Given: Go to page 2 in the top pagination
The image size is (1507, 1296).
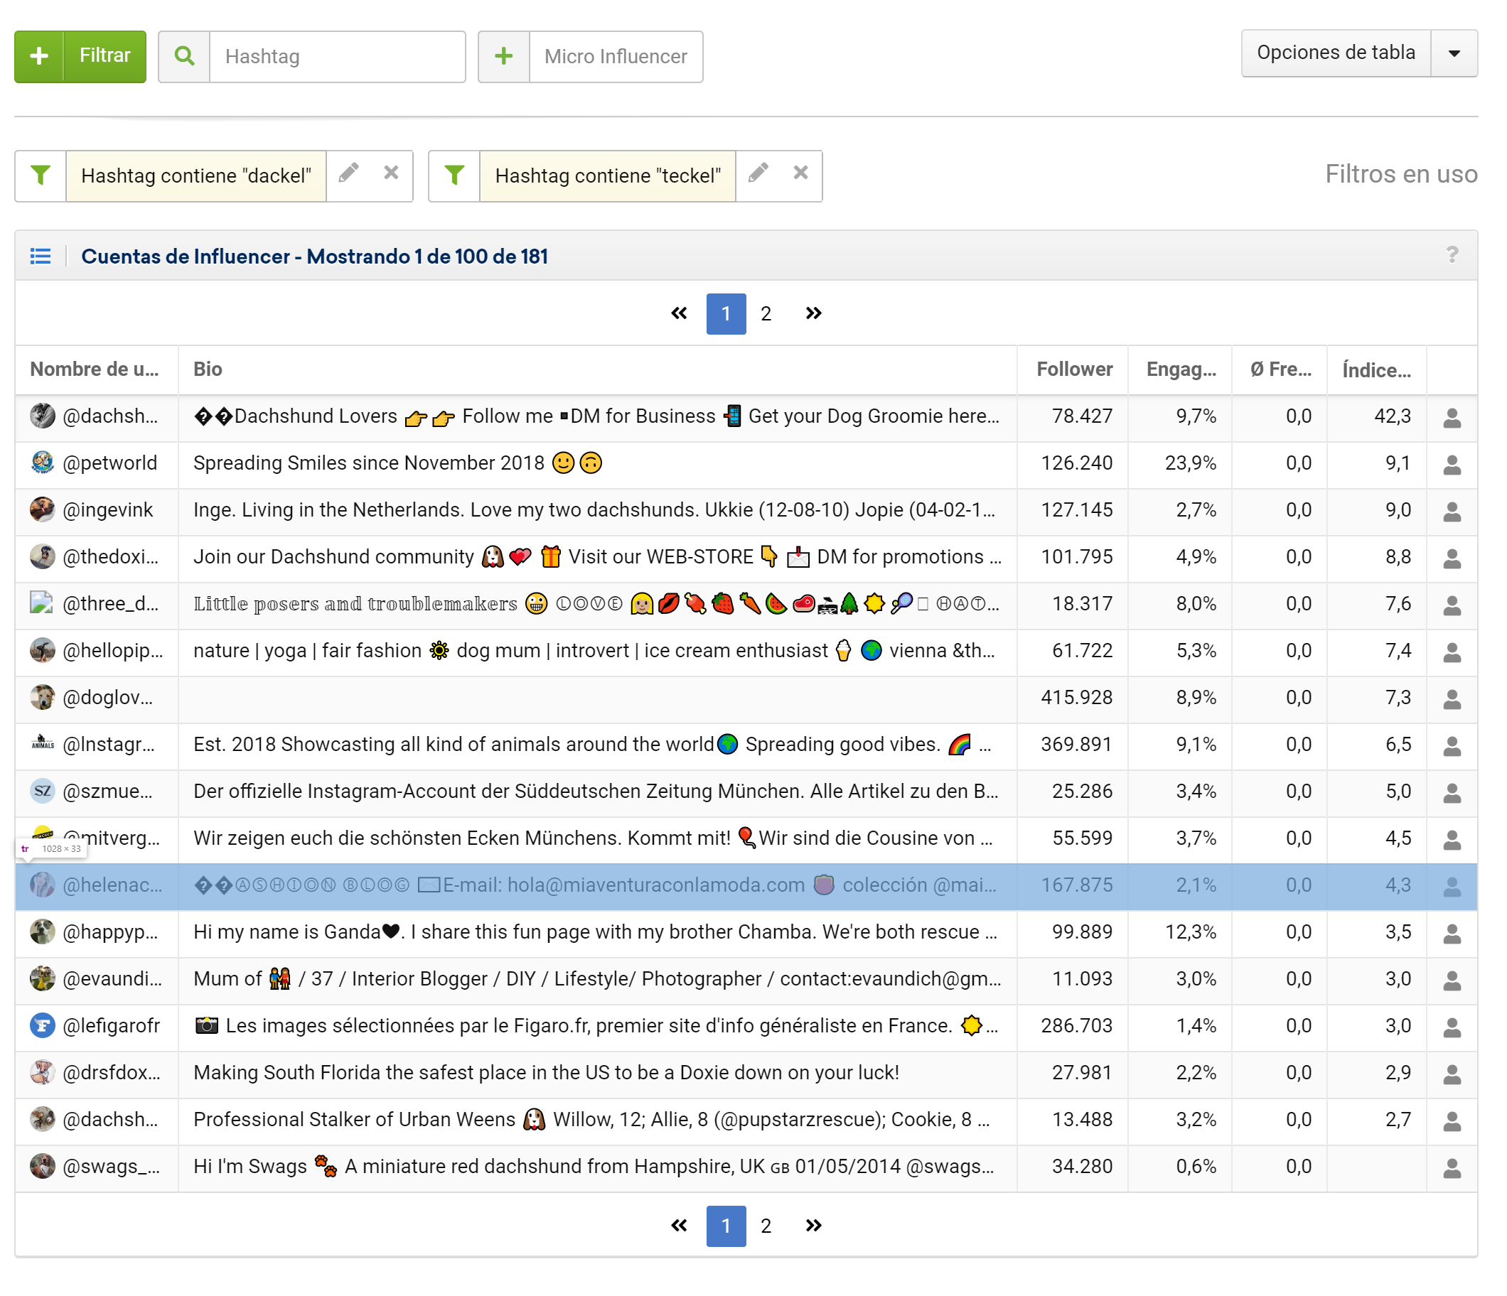Looking at the screenshot, I should click(x=766, y=313).
